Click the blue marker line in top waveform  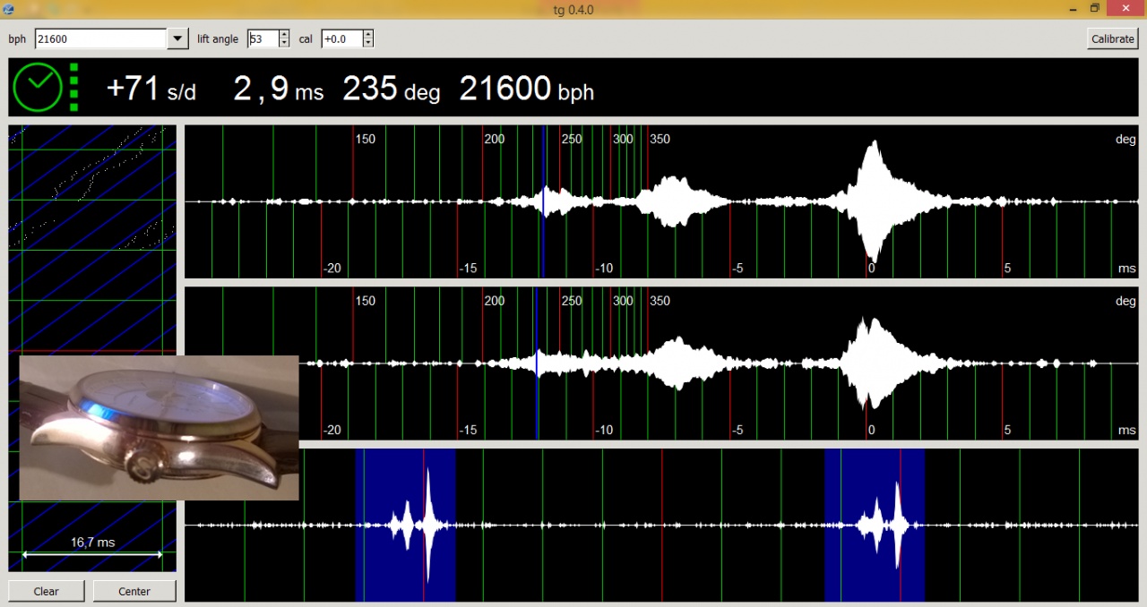[543, 201]
